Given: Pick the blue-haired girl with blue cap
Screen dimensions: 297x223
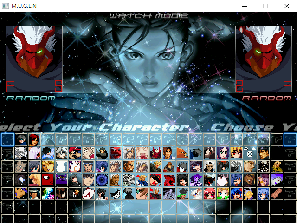Looking at the screenshot, I should [263, 193].
